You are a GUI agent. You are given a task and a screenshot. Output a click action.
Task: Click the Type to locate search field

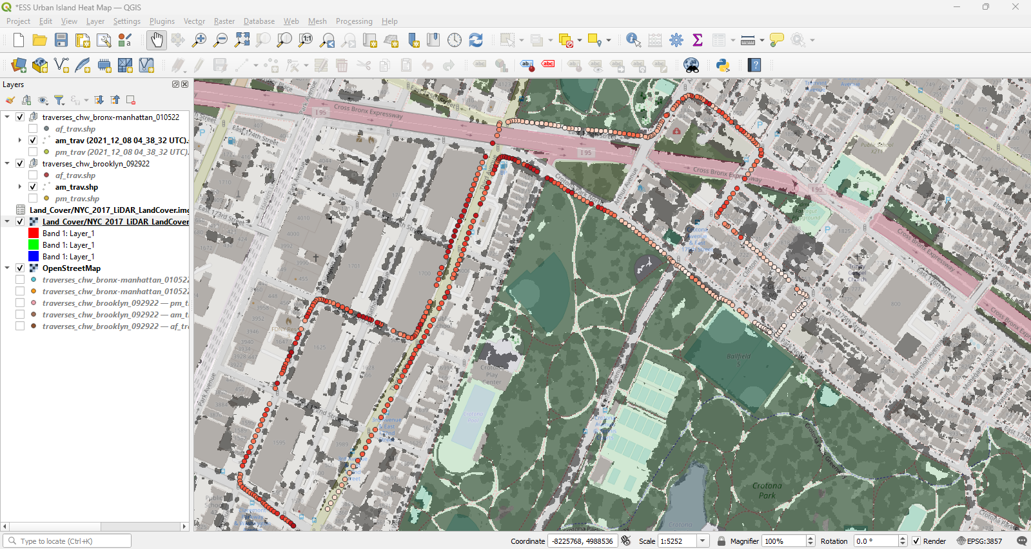[67, 541]
